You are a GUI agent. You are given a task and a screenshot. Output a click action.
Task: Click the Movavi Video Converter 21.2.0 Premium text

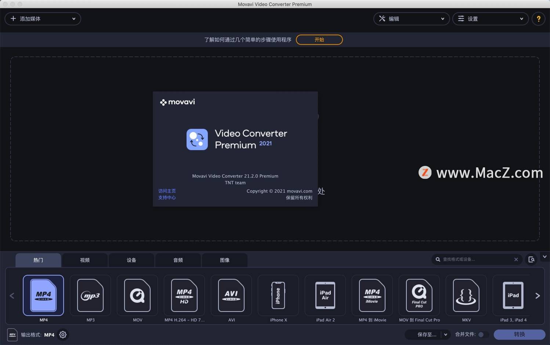tap(235, 176)
